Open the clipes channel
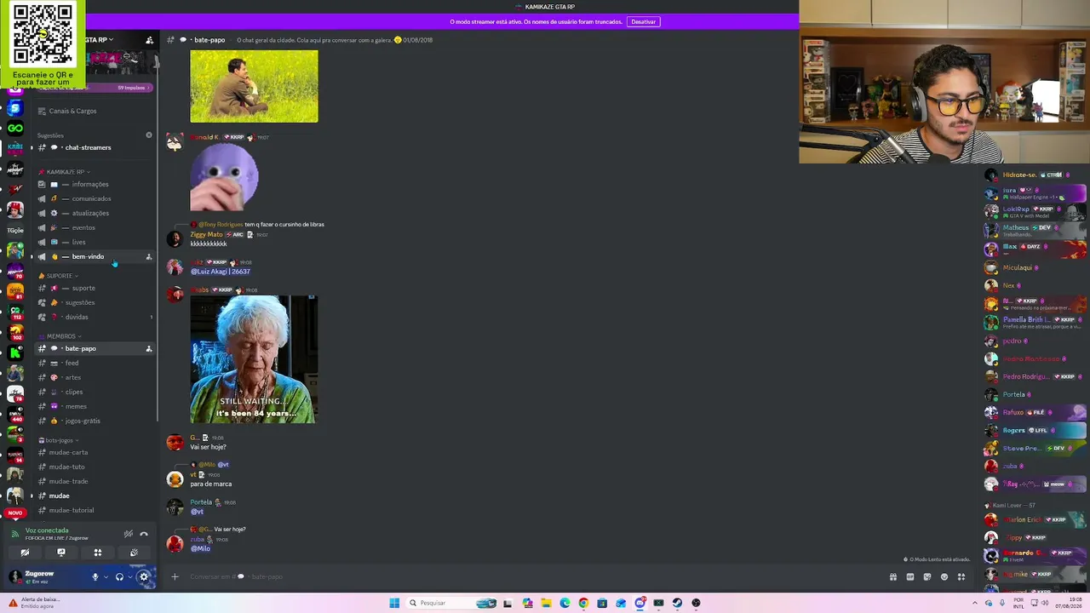 [95, 392]
